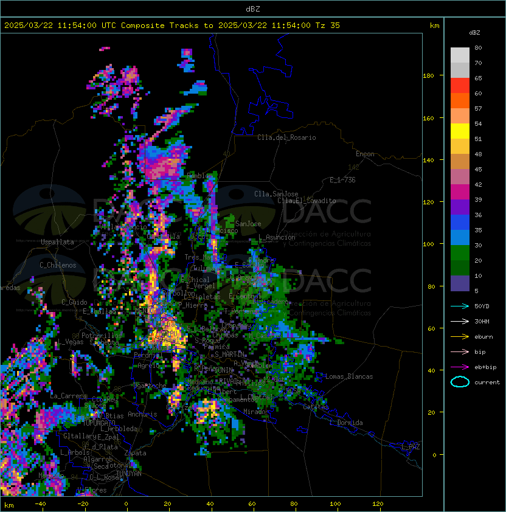Click the 120 km horizontal axis tick
506x512 pixels.
click(378, 504)
